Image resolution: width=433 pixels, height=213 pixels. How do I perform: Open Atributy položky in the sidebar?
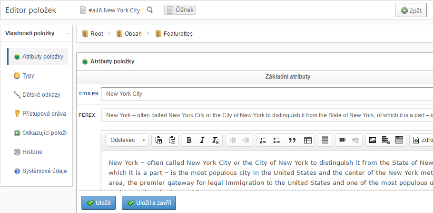[38, 57]
